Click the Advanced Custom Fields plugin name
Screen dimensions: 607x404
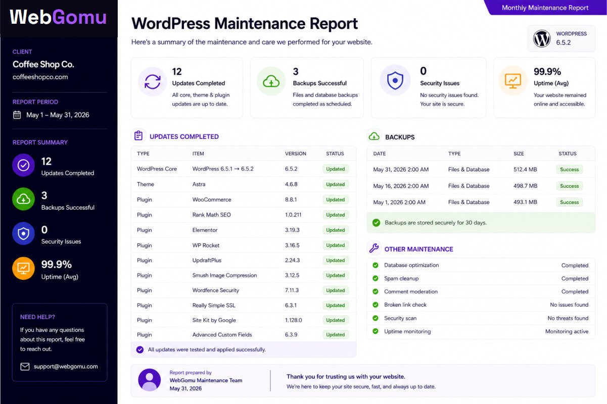click(x=222, y=334)
